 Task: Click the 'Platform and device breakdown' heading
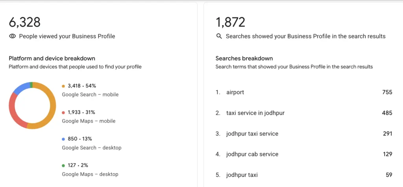coord(52,58)
